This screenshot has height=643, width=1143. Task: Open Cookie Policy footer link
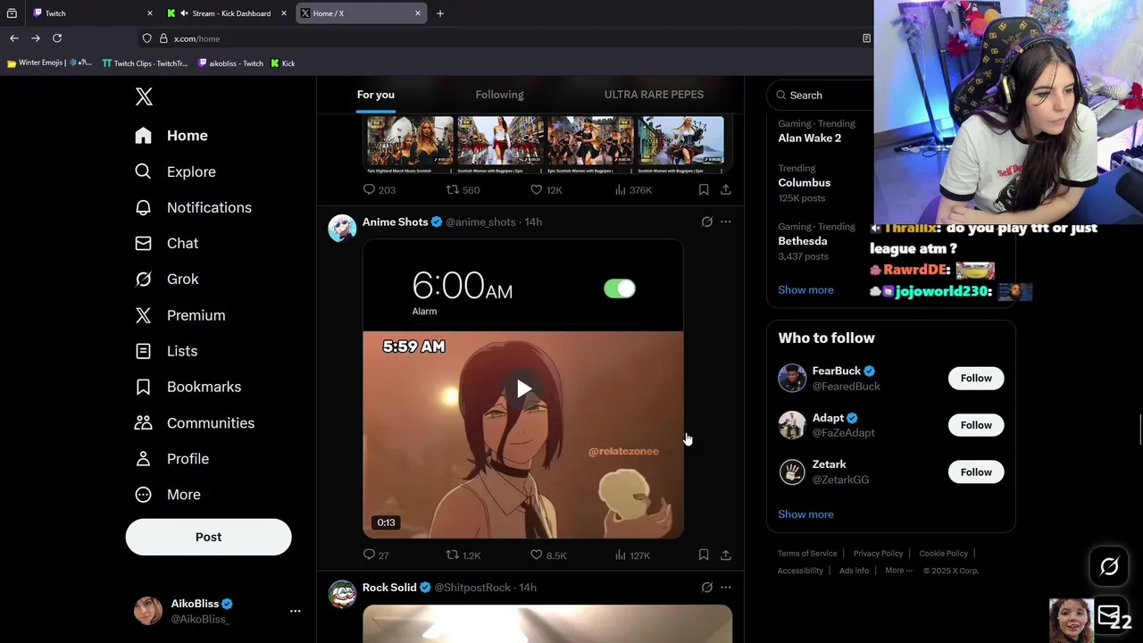943,554
